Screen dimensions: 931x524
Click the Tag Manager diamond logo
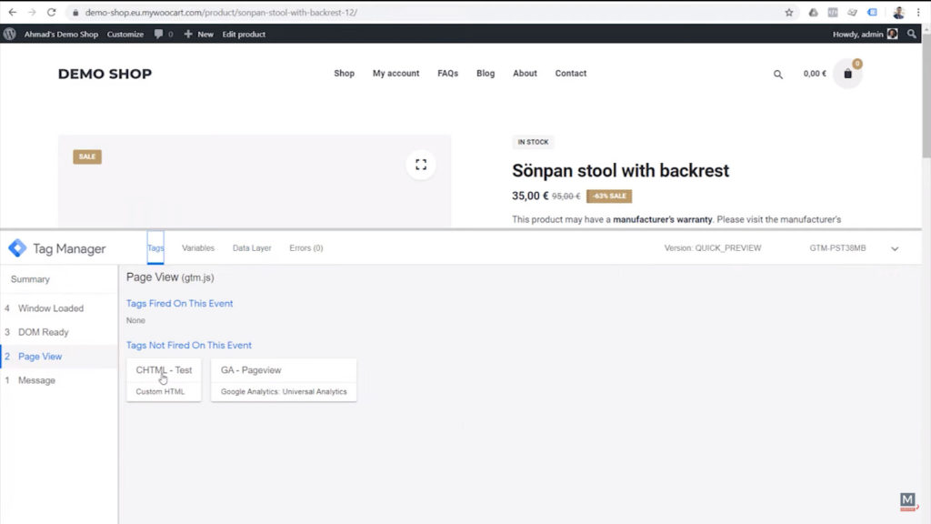(15, 247)
